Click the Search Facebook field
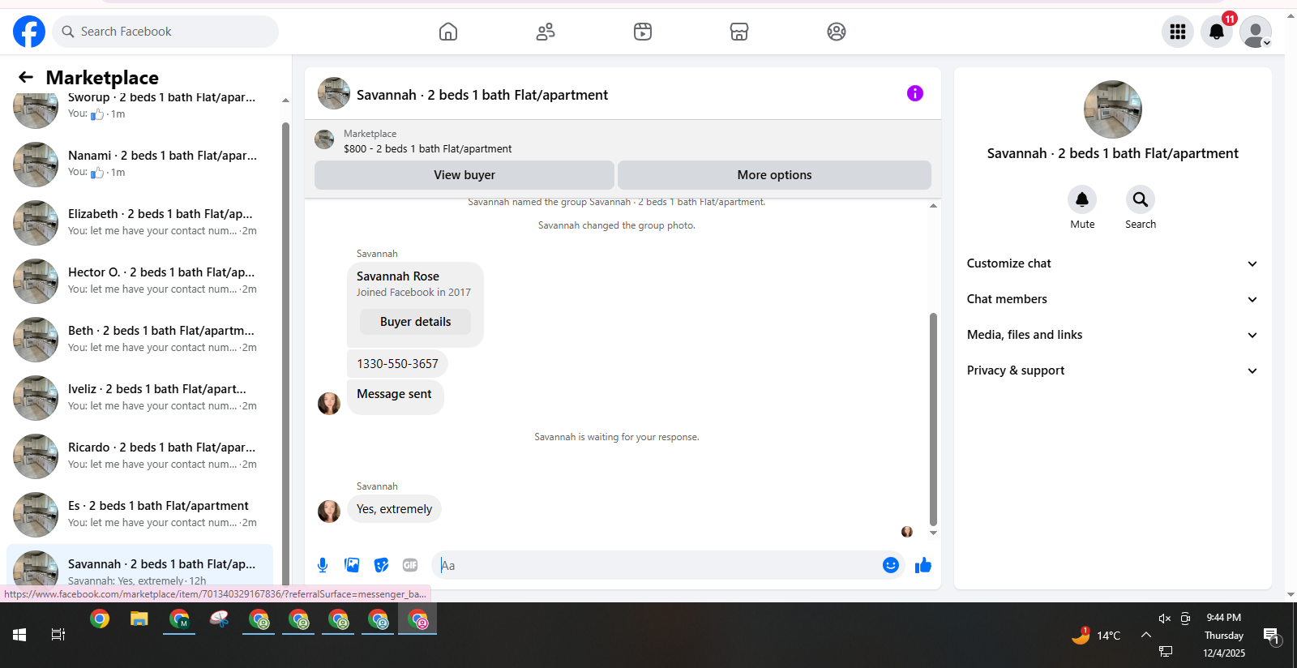 point(165,32)
